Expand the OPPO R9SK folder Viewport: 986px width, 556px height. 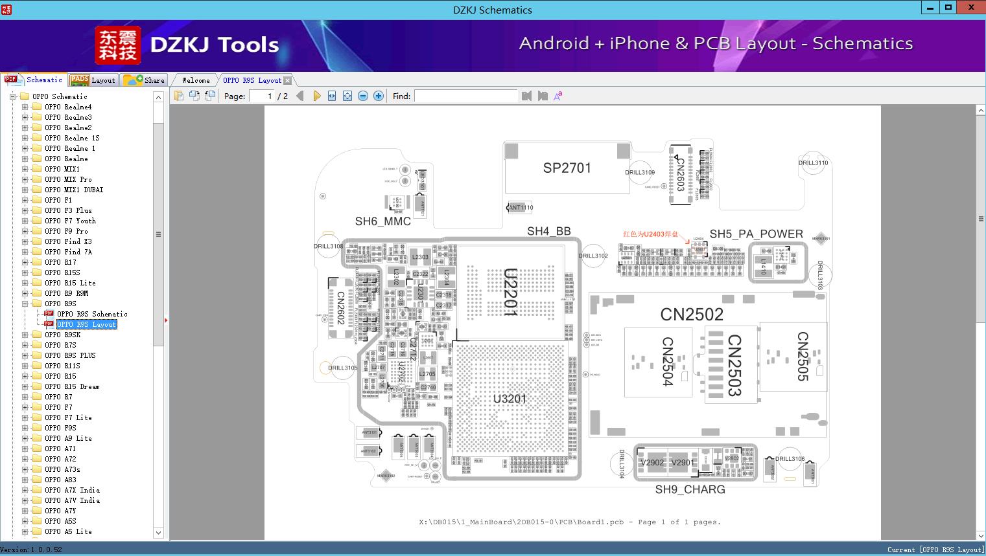[25, 335]
